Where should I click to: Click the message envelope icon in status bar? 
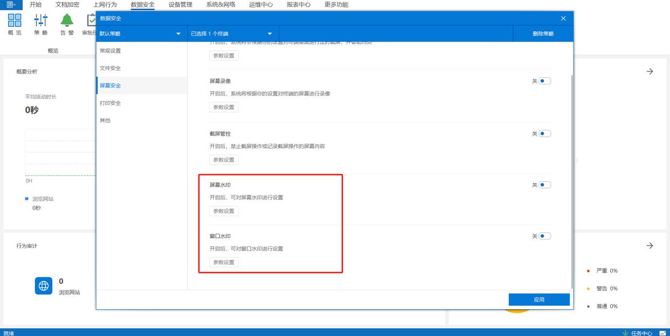(x=662, y=333)
